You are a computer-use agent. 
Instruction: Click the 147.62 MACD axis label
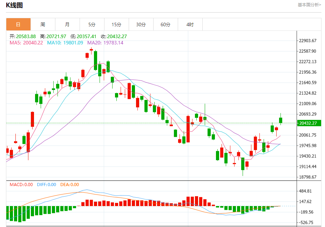click(305, 201)
